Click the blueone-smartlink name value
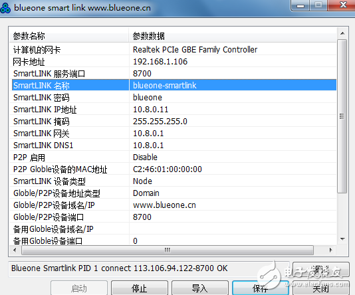Screen dimensions: 355x295 pos(165,86)
